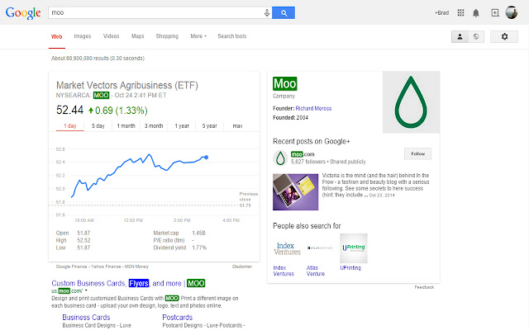
Task: Click the current price dot on chart
Action: (206, 158)
